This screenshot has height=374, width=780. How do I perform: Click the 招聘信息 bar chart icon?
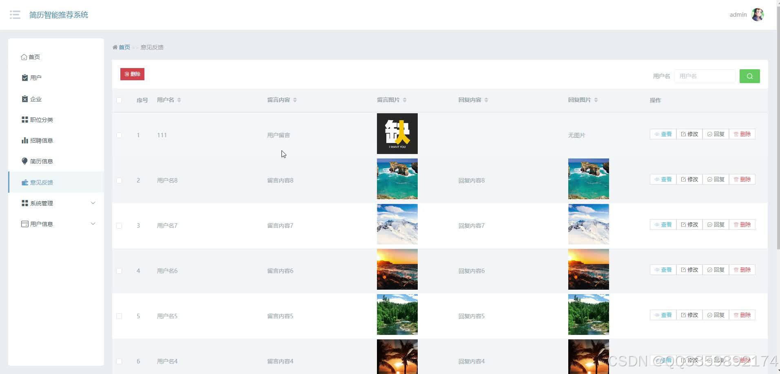(x=25, y=141)
